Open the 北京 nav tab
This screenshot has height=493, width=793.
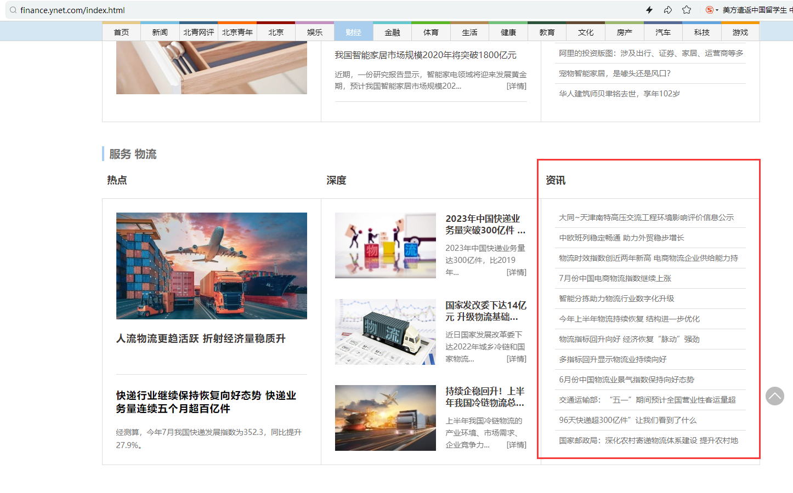(x=276, y=32)
